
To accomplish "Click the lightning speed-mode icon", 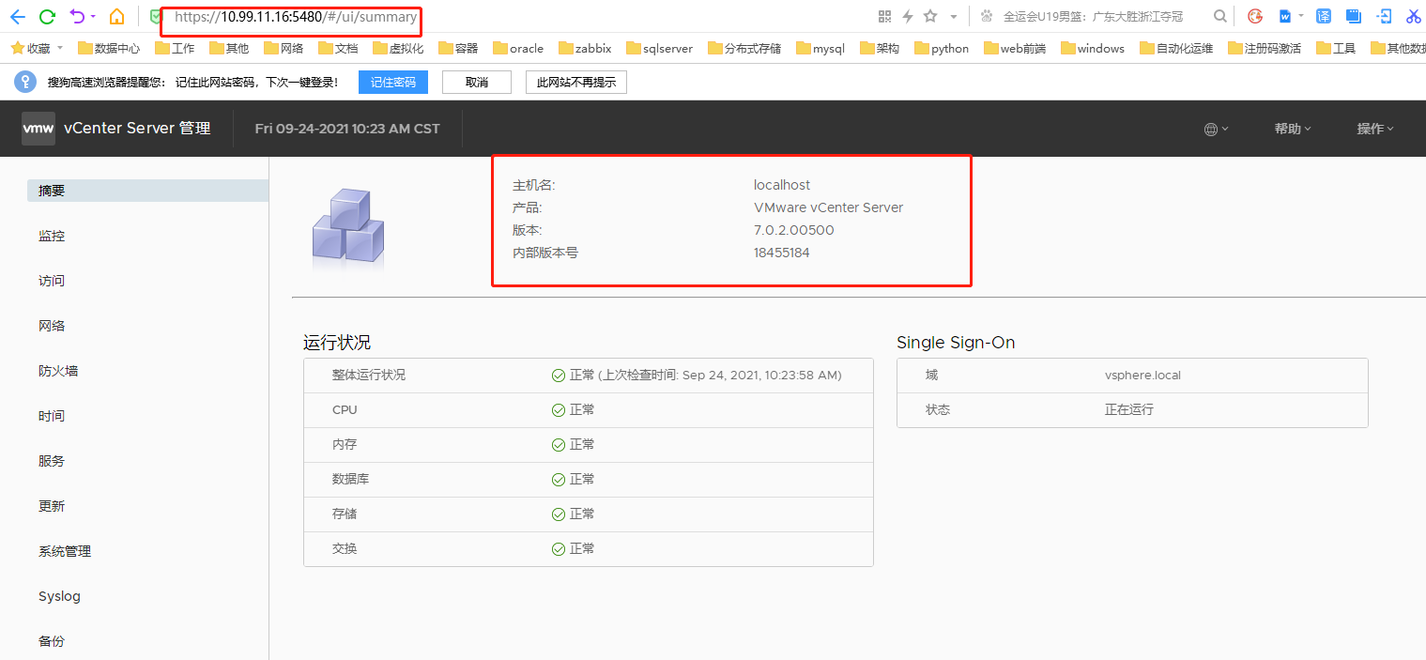I will click(908, 16).
